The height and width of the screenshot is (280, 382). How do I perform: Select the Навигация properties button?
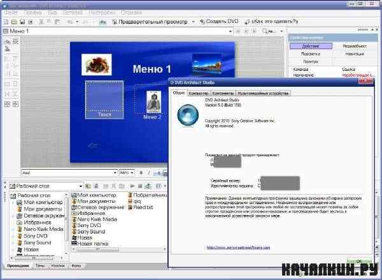point(355,54)
